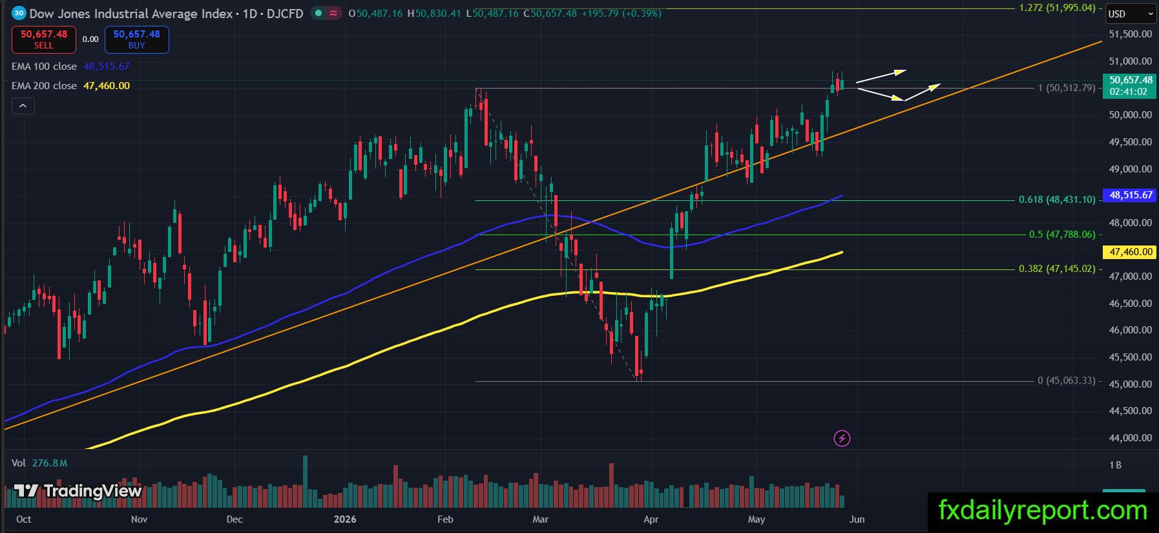Click May on the time axis
Viewport: 1159px width, 533px height.
click(x=757, y=519)
